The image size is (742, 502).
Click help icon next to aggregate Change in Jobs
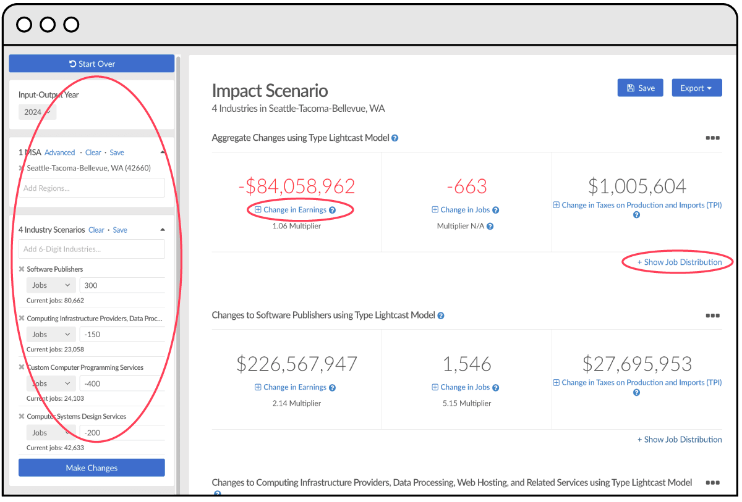(495, 210)
